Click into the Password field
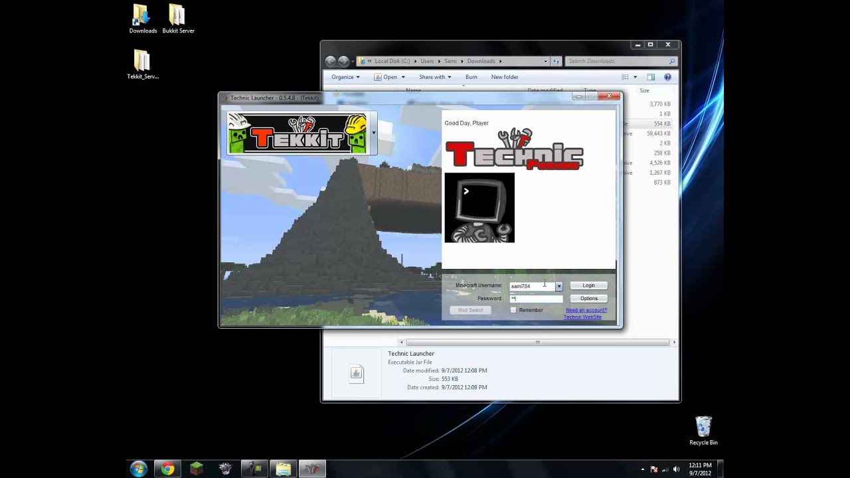 tap(536, 299)
